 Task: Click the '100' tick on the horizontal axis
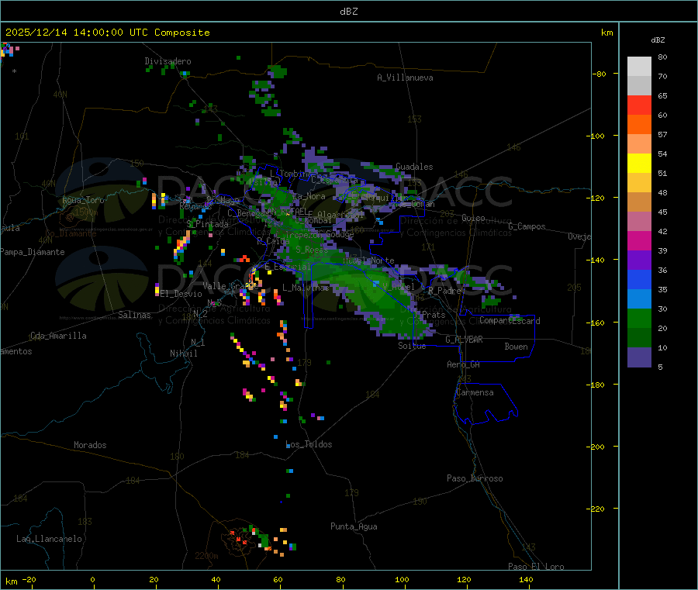point(402,579)
